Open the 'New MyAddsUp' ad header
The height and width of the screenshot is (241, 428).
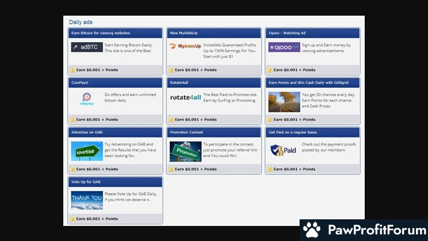tap(214, 33)
